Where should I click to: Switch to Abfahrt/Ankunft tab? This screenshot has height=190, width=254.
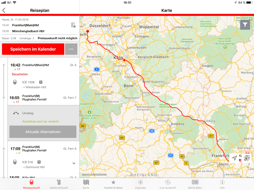click(x=58, y=184)
